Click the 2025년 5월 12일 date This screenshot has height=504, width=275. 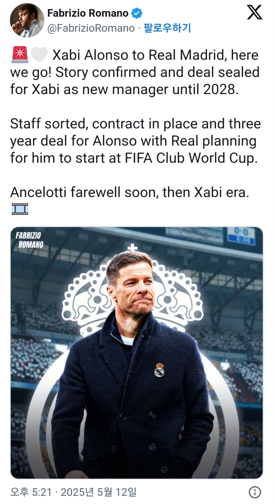tap(98, 492)
